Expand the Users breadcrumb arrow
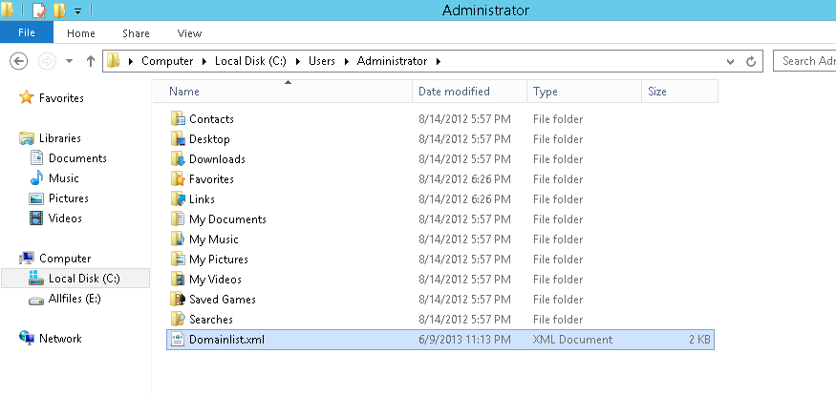This screenshot has height=395, width=836. pos(347,61)
